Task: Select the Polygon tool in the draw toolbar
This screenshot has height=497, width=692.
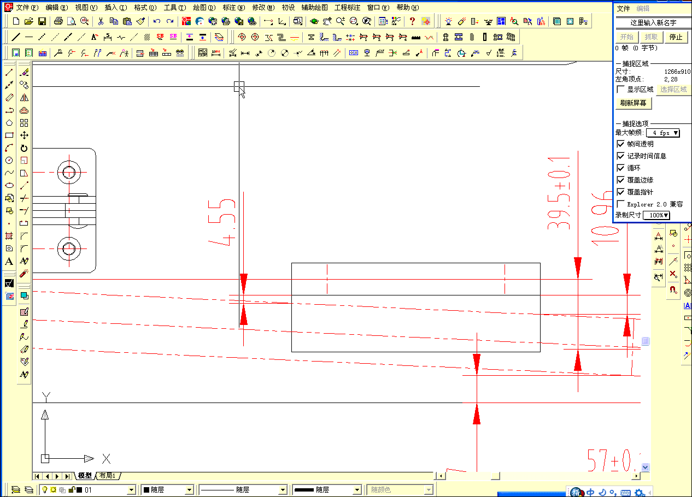Action: (9, 123)
